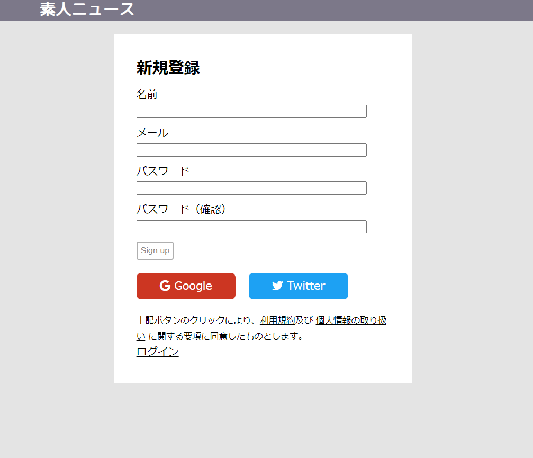
Task: Click the メール field label
Action: 152,133
